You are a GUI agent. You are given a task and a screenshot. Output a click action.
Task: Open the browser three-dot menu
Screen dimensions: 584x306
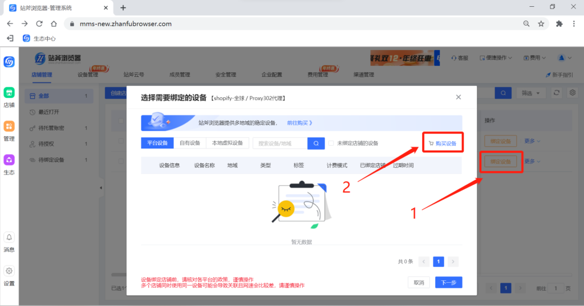[574, 24]
